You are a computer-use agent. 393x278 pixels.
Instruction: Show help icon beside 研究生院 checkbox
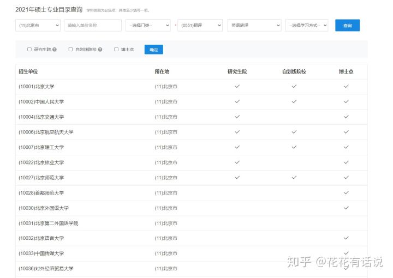click(55, 50)
